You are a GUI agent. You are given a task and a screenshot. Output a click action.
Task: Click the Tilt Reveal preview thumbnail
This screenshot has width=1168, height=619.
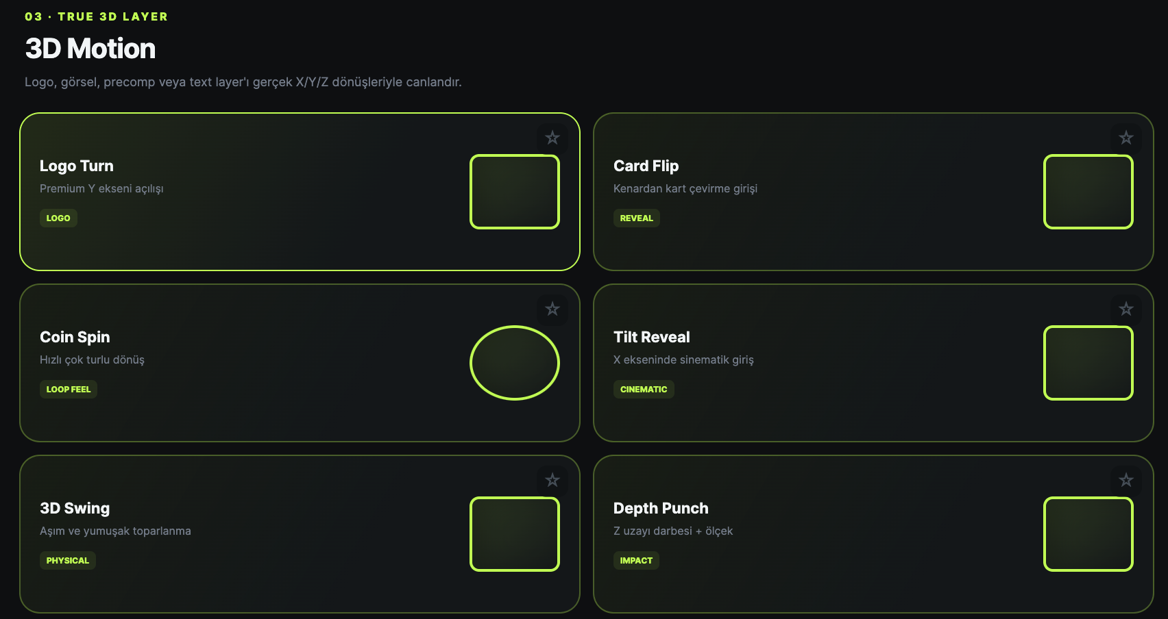point(1088,363)
